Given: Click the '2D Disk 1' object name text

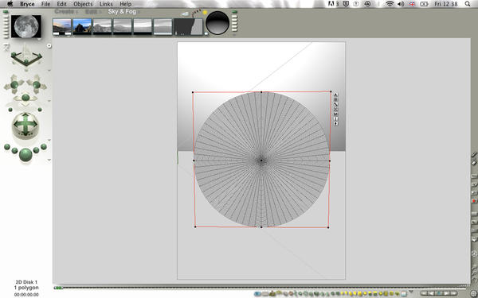Looking at the screenshot, I should 26,282.
